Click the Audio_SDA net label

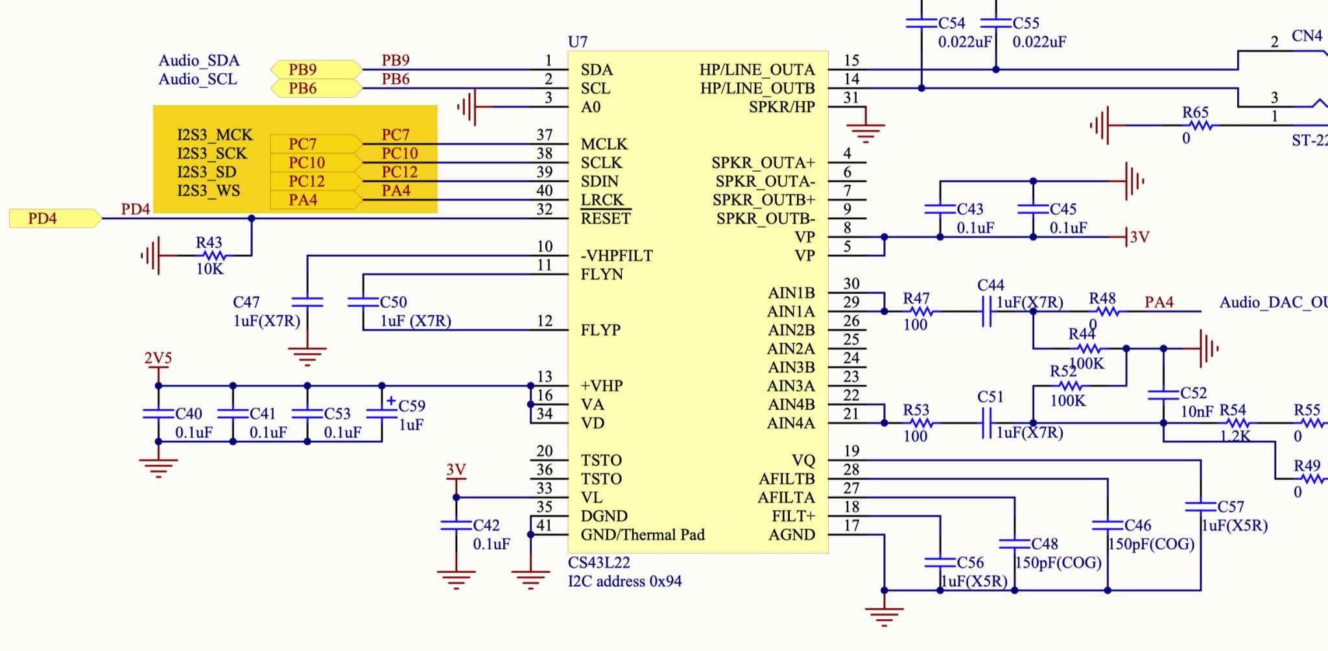click(x=199, y=61)
